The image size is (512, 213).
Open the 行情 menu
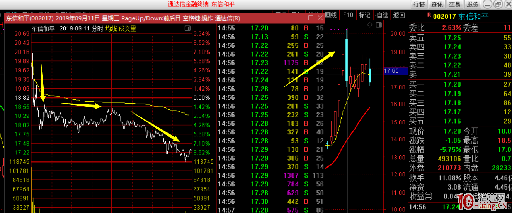(419, 4)
